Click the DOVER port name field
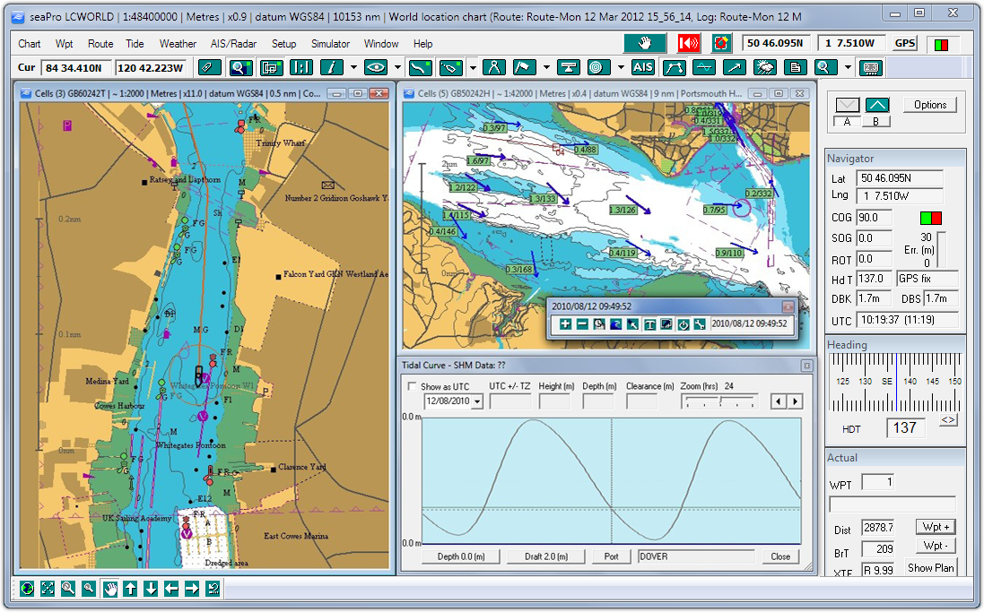 (x=695, y=556)
